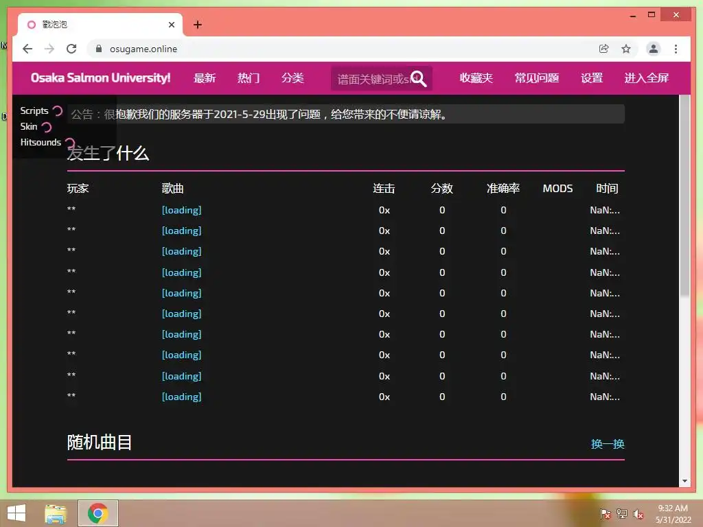Click the 连击 column header

click(x=384, y=188)
